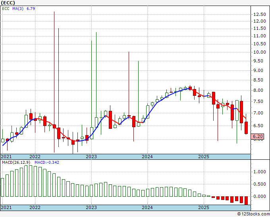Click the 1.000 MACD axis label
This screenshot has height=217, width=270.
coord(260,172)
